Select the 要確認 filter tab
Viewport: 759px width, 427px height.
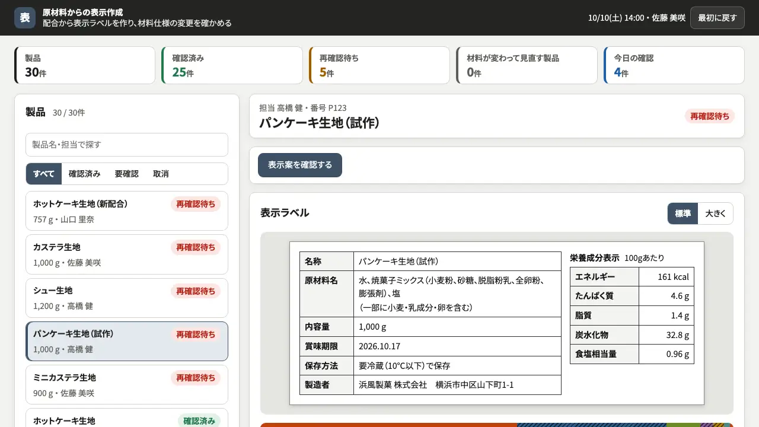click(x=127, y=174)
